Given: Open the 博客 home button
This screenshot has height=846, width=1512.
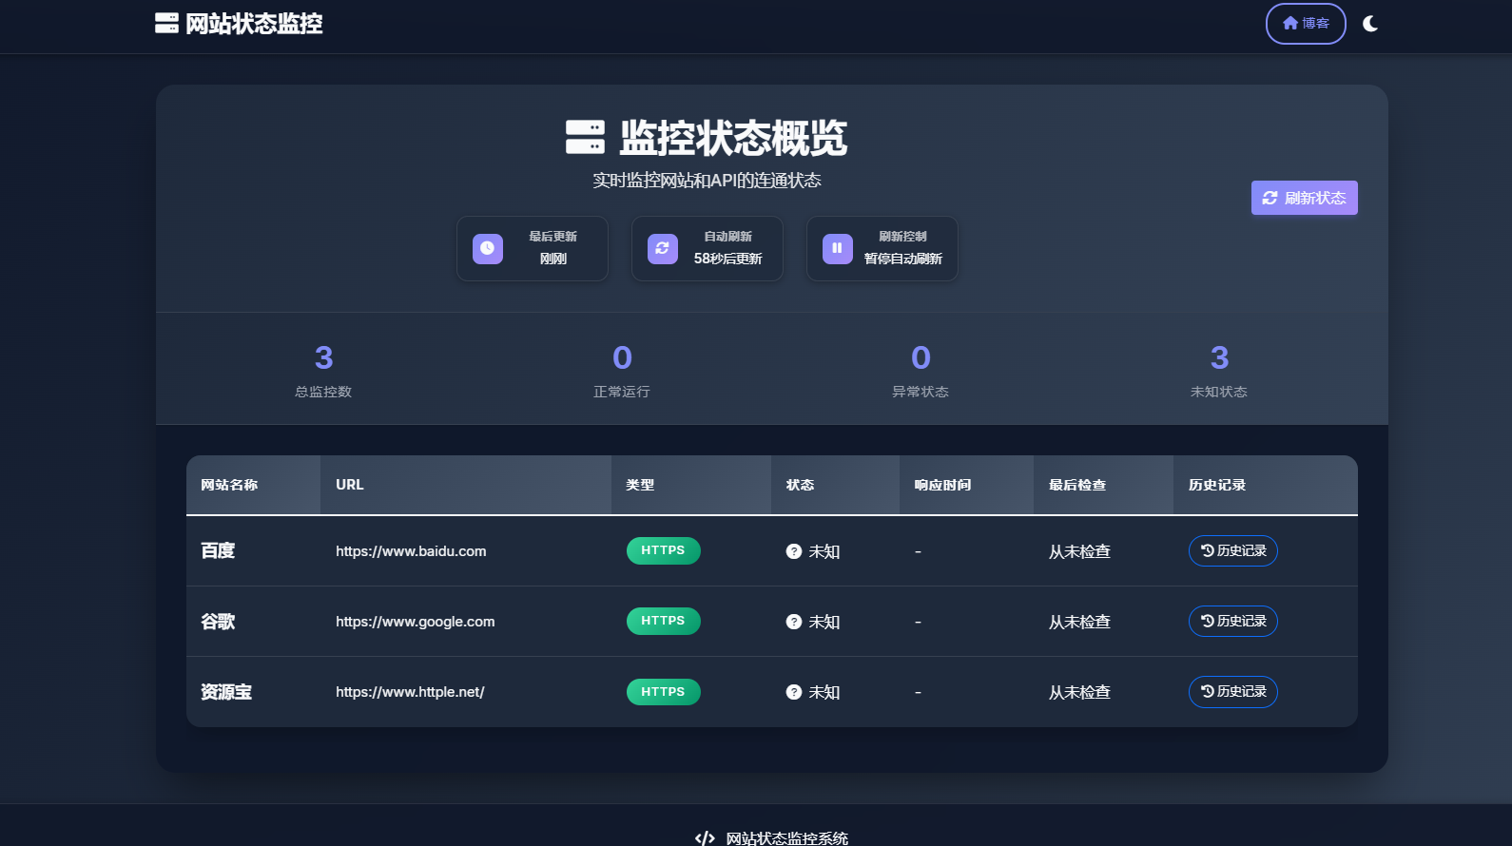Looking at the screenshot, I should tap(1306, 24).
